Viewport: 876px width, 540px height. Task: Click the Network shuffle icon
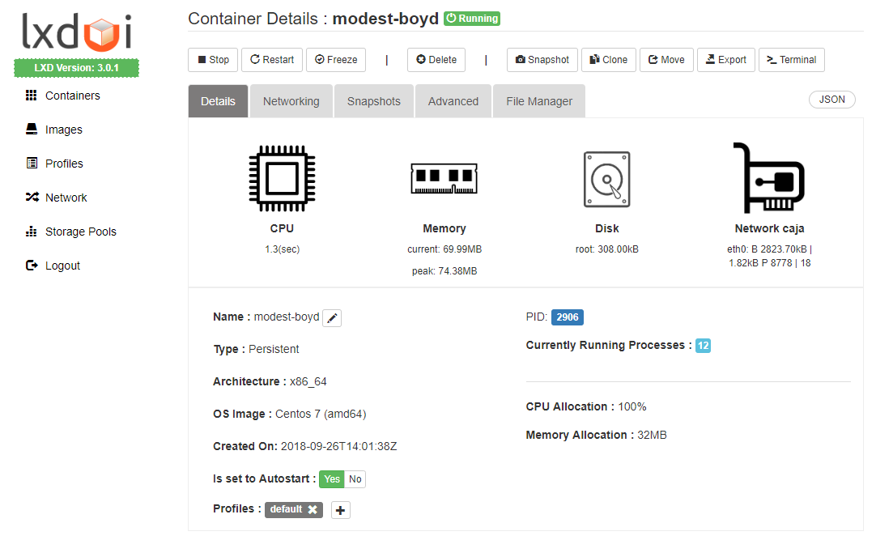[x=32, y=197]
